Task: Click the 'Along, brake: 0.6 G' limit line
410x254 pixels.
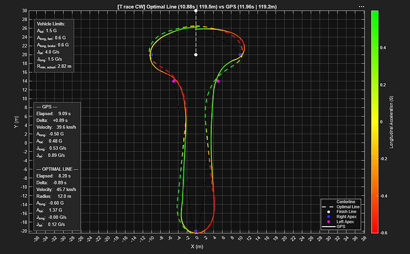Action: (52, 45)
